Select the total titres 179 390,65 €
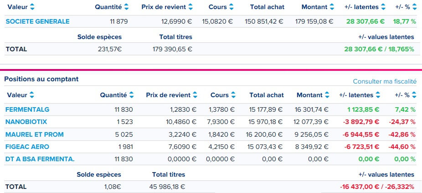422x193 pixels. (x=173, y=49)
